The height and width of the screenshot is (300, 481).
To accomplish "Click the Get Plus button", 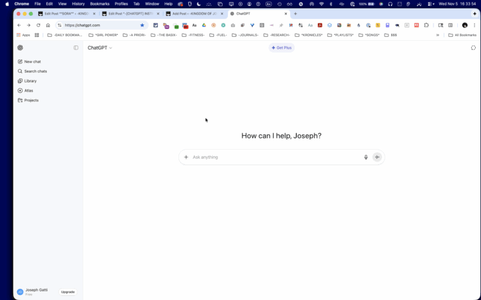I will (x=281, y=47).
